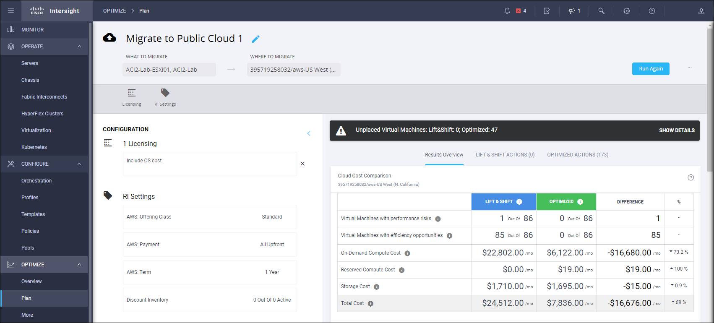Open HyperFlex Clusters in sidebar
This screenshot has width=714, height=323.
[44, 114]
